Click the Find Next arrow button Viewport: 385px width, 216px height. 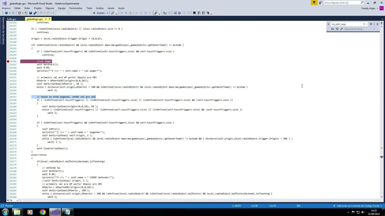(371, 24)
